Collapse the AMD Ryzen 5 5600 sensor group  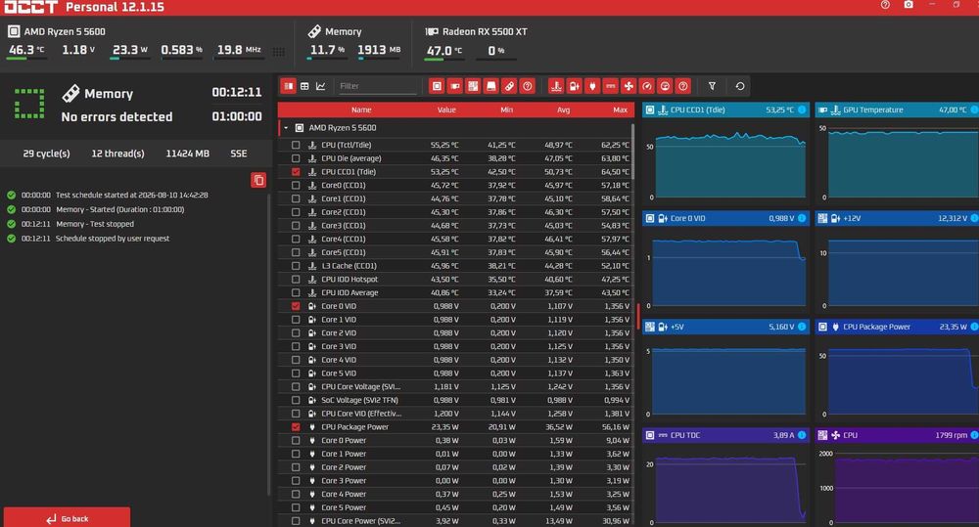coord(286,128)
